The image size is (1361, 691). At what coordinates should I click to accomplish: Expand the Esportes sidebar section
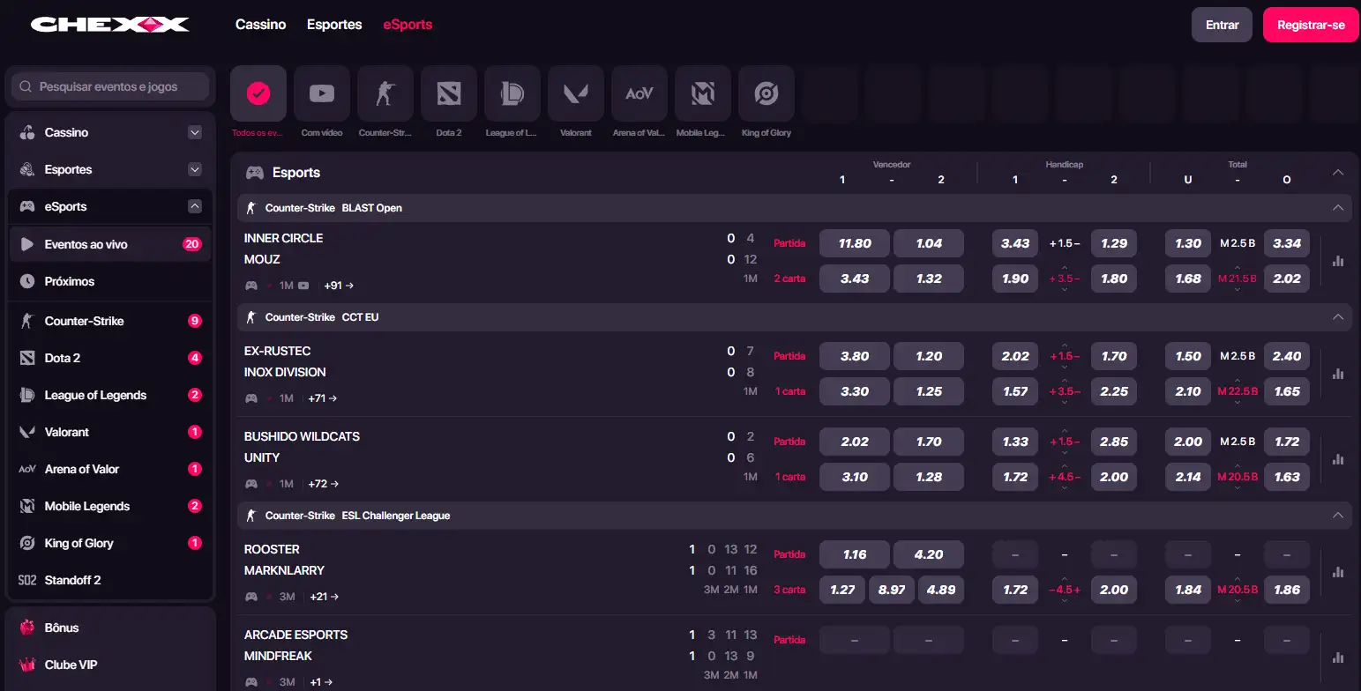(x=195, y=169)
